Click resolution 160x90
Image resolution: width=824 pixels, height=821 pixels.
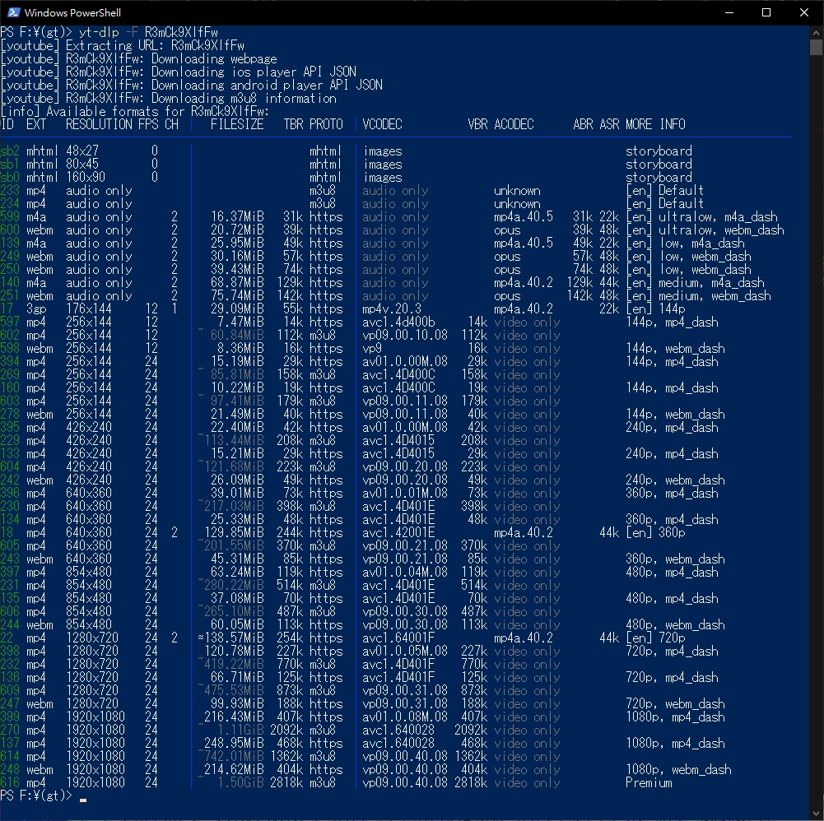coord(86,177)
